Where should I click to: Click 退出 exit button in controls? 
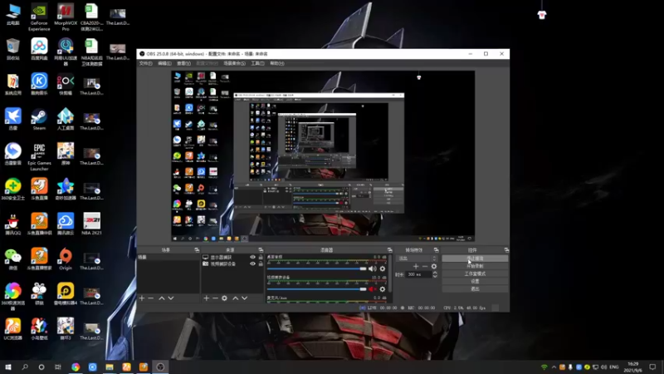[x=475, y=288]
